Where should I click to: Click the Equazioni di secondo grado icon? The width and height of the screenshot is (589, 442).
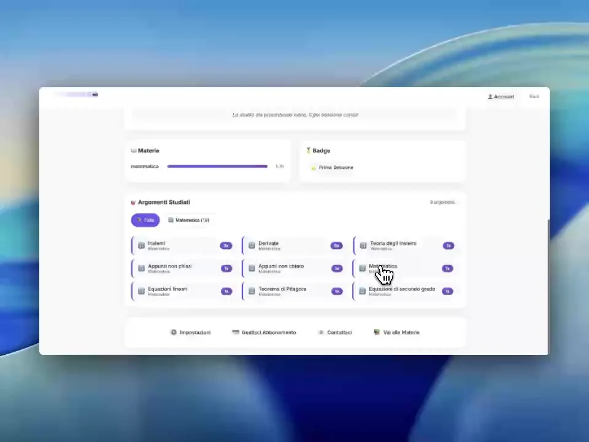pyautogui.click(x=363, y=291)
